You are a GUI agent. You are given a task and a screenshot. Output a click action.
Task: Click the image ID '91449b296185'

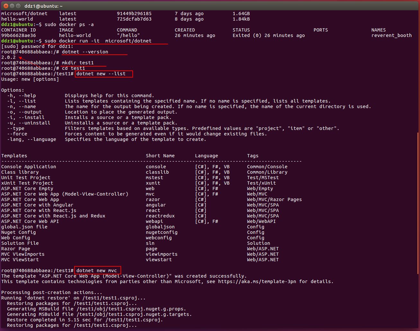134,14
